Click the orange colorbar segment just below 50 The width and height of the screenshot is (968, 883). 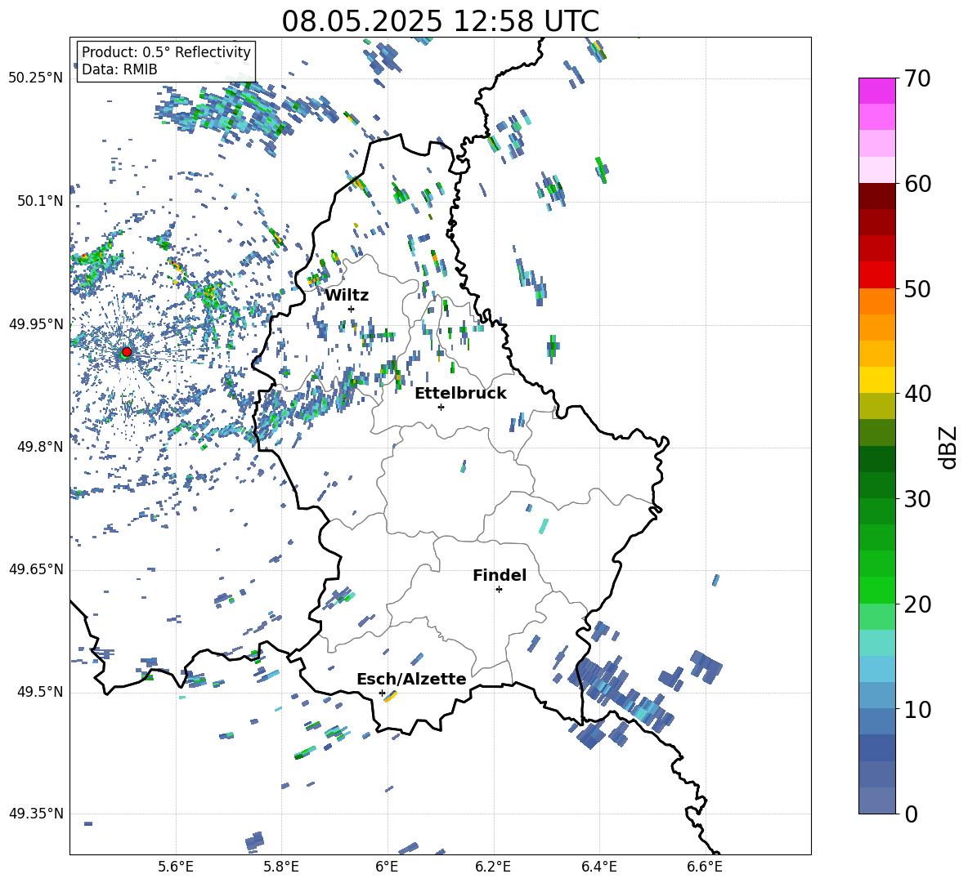[x=876, y=301]
